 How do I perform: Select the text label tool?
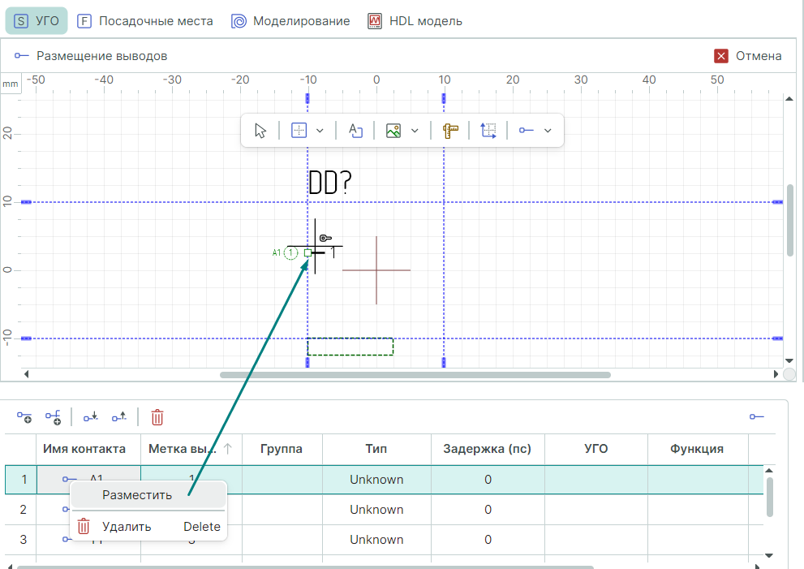coord(355,131)
